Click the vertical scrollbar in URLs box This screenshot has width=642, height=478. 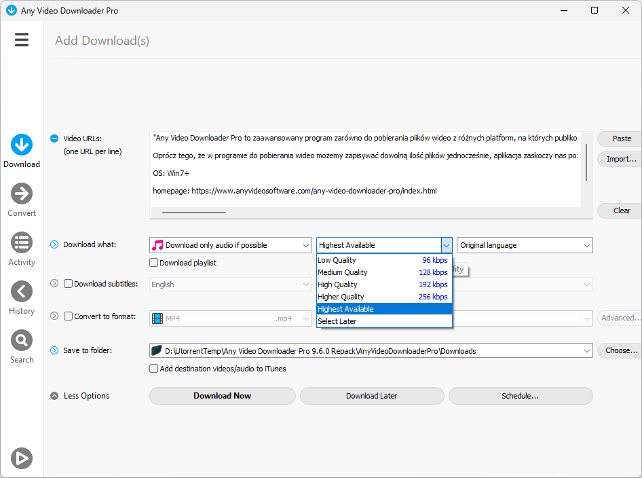tap(586, 162)
